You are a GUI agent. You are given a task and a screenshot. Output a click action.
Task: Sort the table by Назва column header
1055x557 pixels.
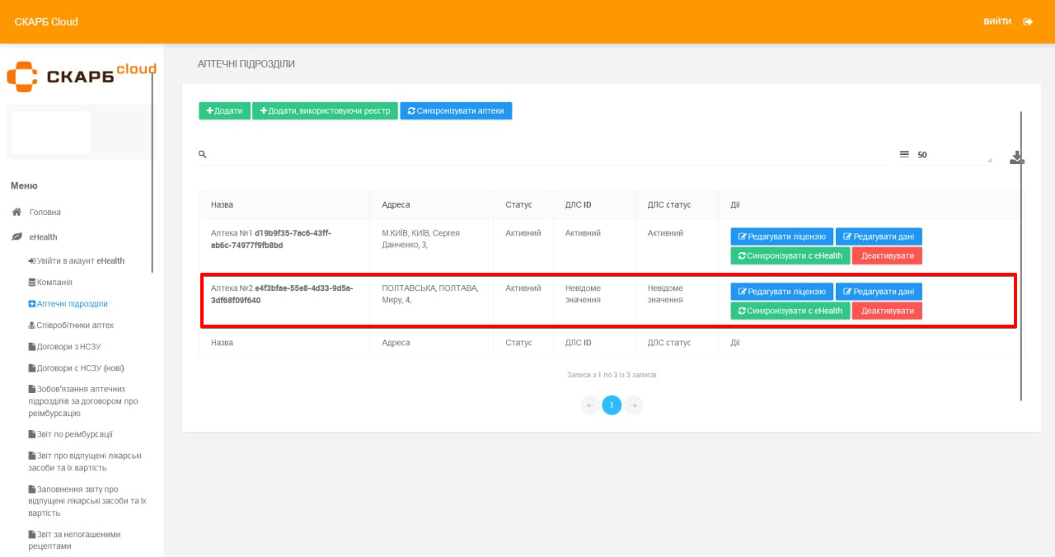[223, 204]
